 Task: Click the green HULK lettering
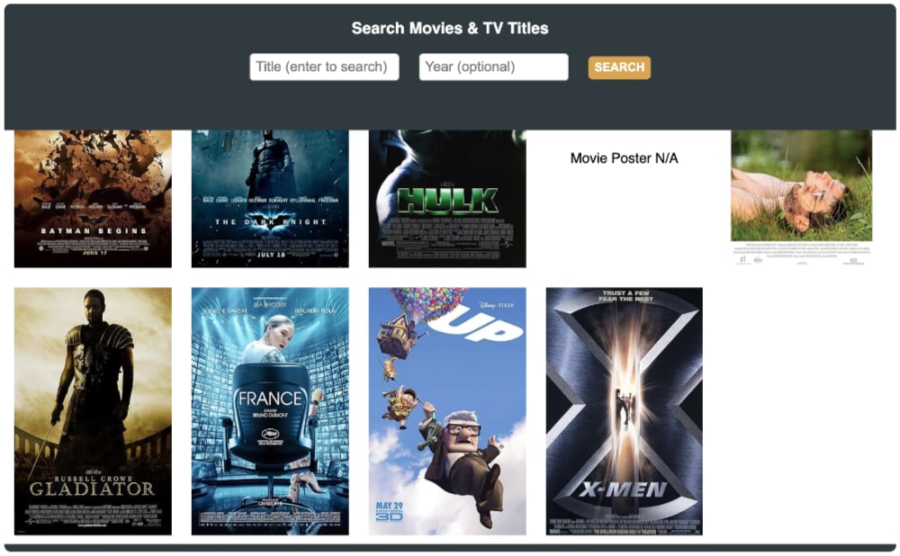[x=447, y=201]
